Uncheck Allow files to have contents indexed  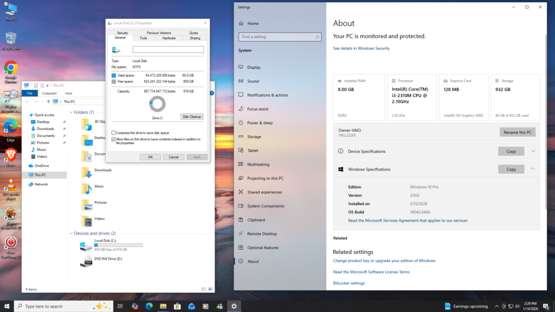(113, 140)
